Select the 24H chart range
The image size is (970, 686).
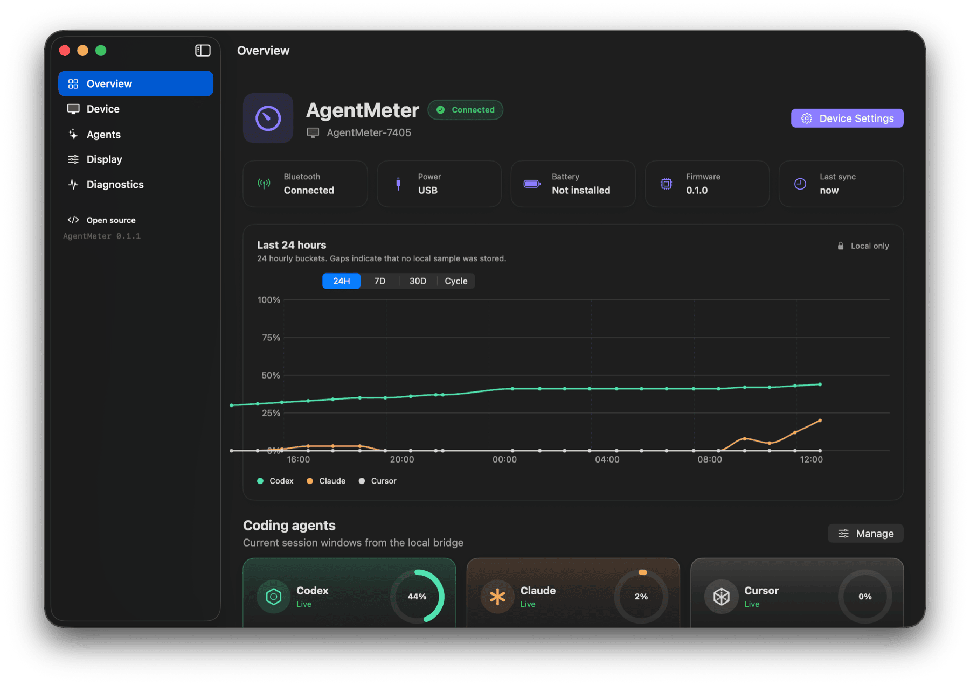pyautogui.click(x=342, y=281)
